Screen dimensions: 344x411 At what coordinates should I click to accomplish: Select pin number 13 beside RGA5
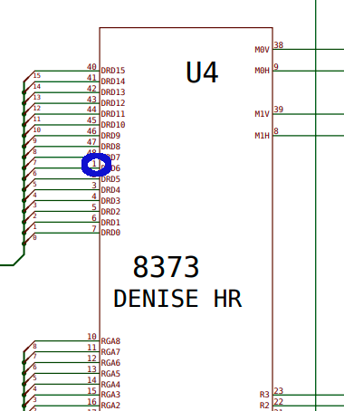(x=91, y=369)
